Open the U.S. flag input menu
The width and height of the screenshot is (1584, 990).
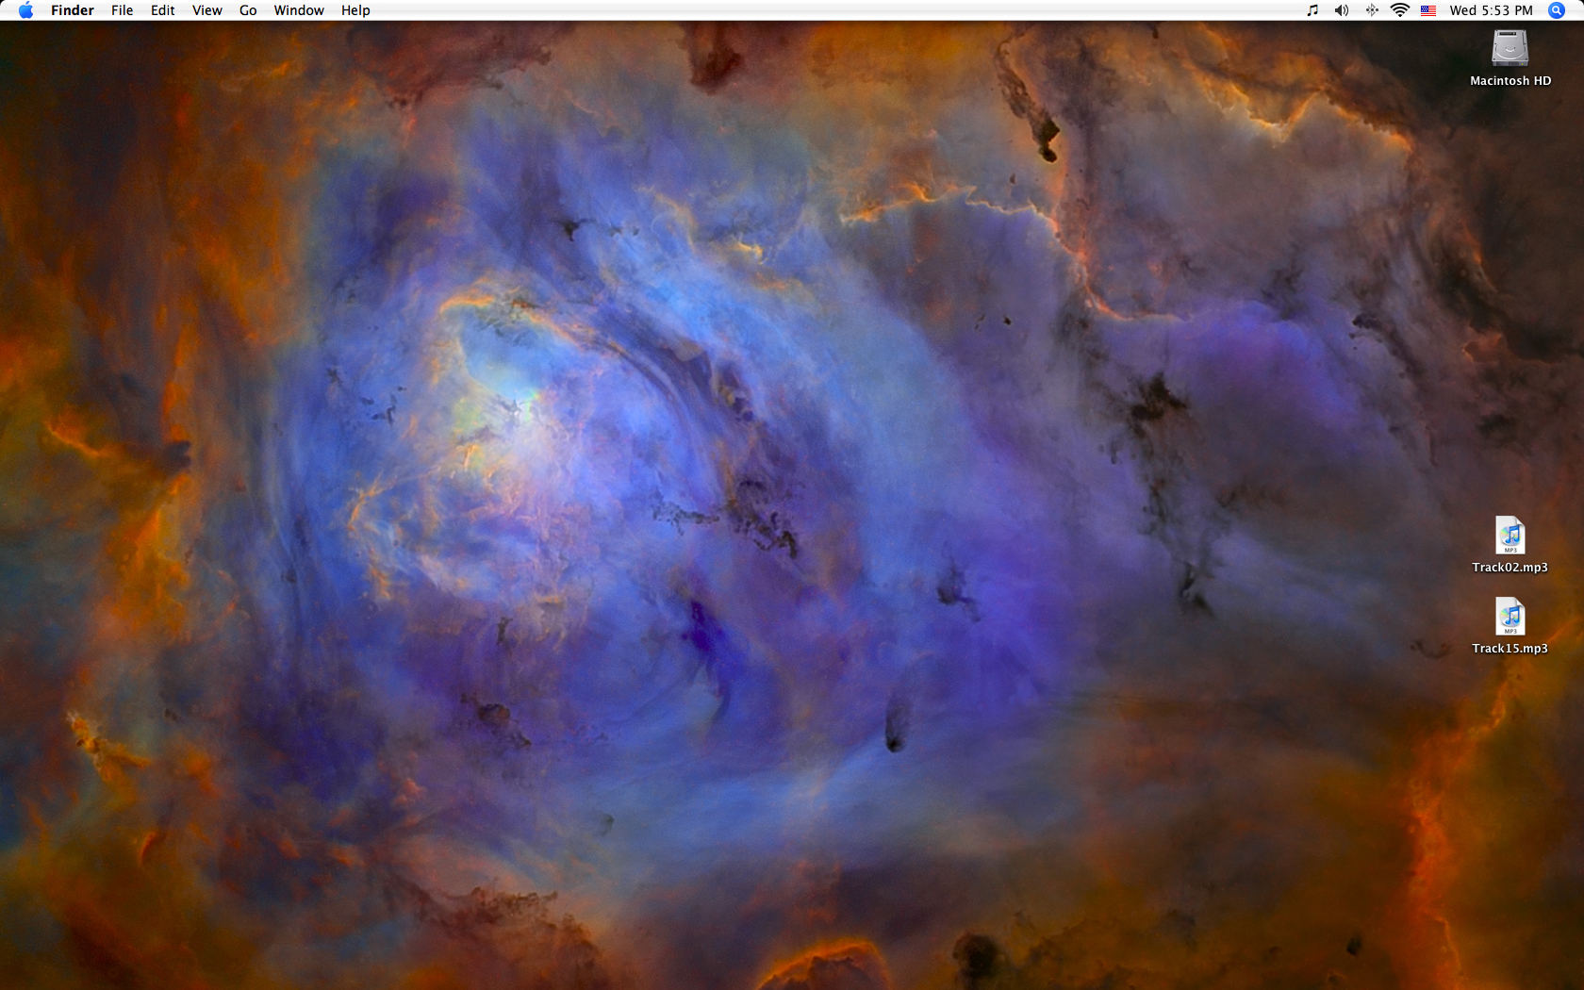pos(1428,10)
